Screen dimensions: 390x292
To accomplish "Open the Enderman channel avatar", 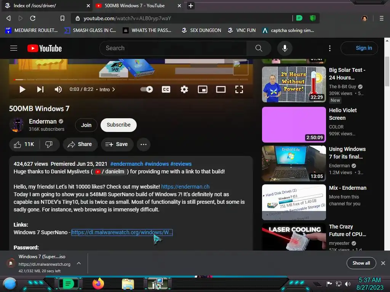I will pyautogui.click(x=17, y=124).
